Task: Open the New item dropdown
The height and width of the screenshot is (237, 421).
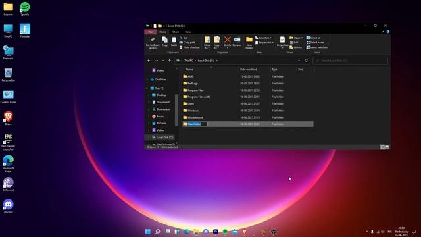Action: (263, 38)
